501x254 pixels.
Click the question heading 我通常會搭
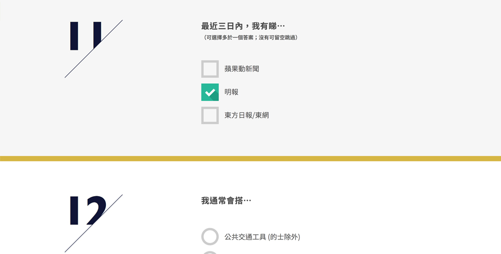pyautogui.click(x=226, y=200)
